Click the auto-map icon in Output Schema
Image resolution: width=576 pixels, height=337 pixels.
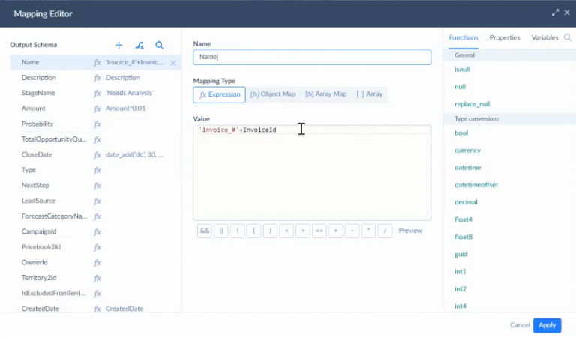[139, 45]
